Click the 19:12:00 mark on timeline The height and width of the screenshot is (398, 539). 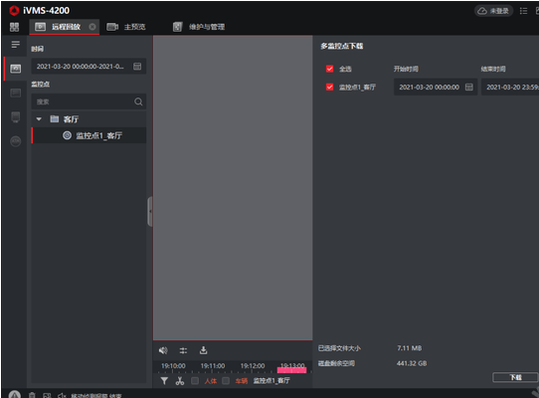(x=253, y=366)
